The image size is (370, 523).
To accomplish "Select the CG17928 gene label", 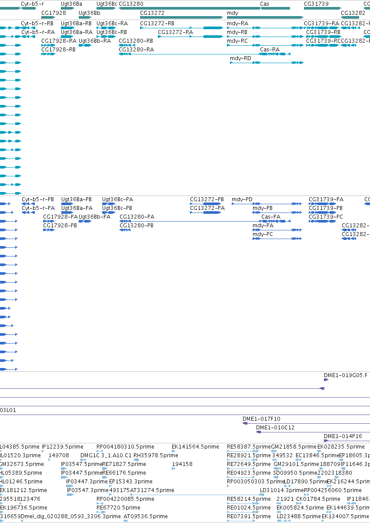I will 53,13.
